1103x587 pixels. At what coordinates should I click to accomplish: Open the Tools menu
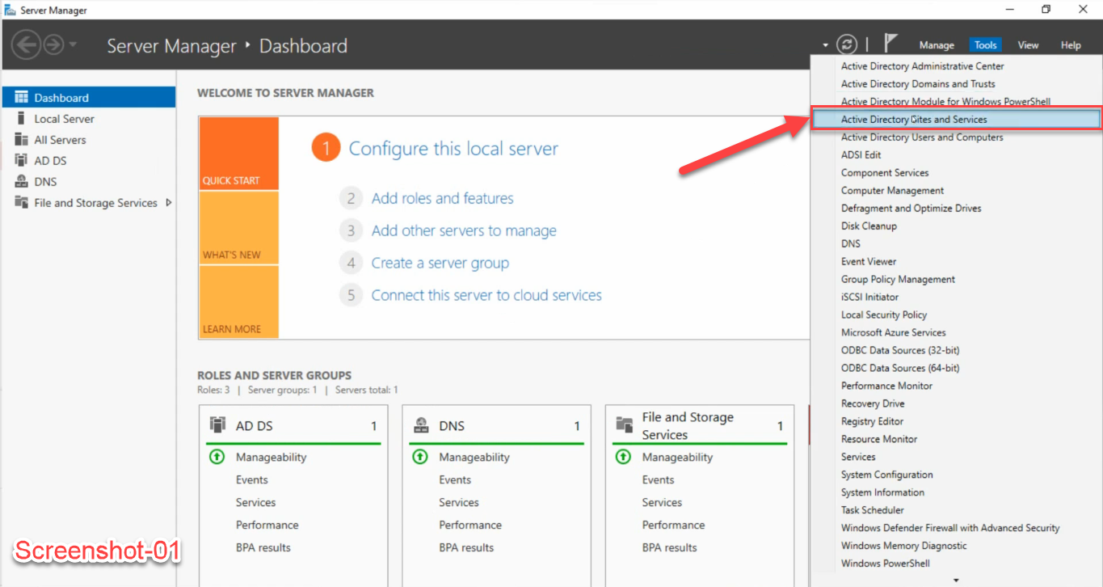pos(985,45)
